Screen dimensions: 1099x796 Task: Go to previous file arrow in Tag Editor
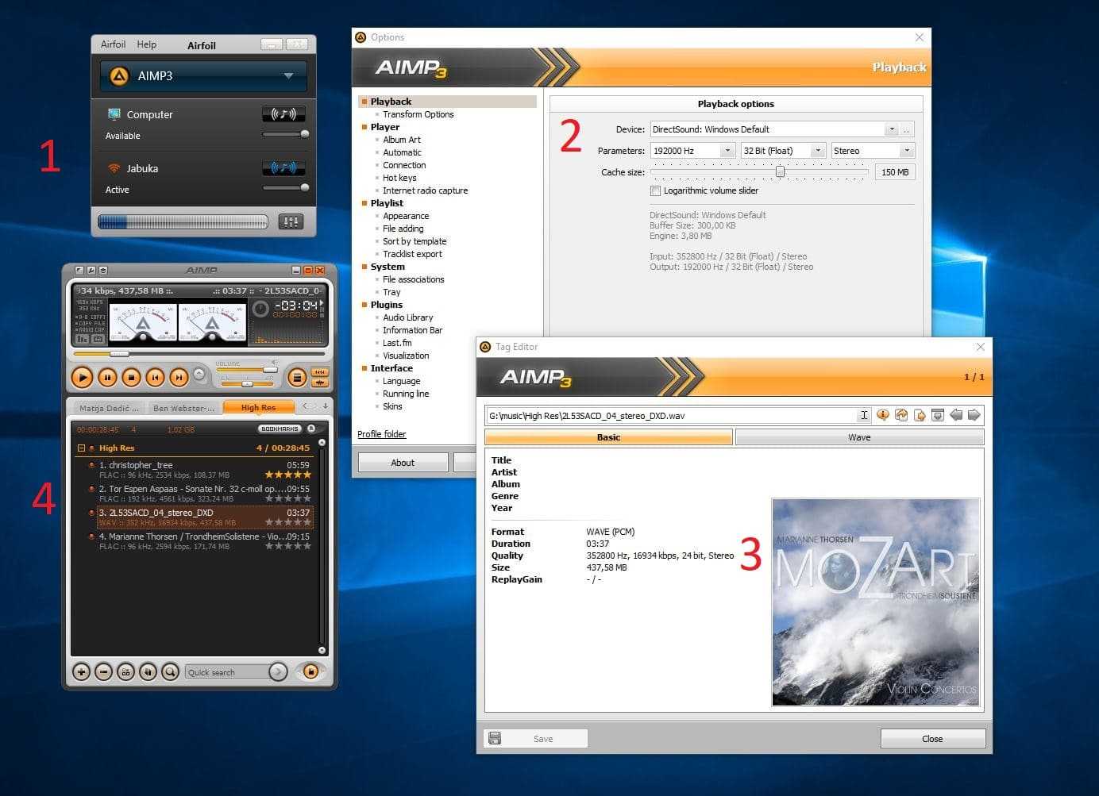pyautogui.click(x=956, y=415)
